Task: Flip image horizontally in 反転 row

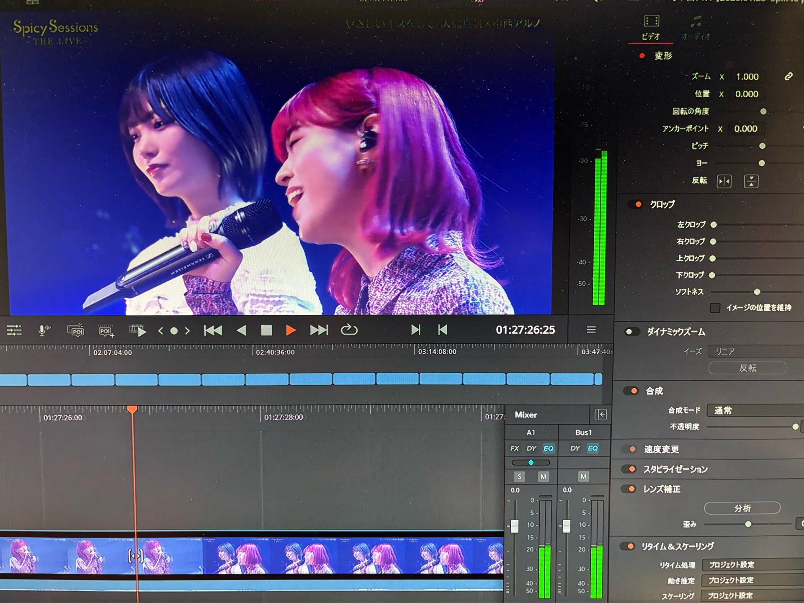Action: pyautogui.click(x=724, y=181)
